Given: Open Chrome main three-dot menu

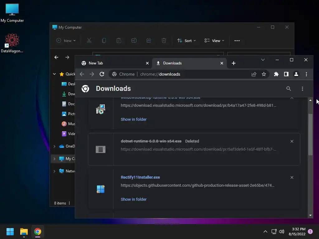Looking at the screenshot, I should 307,74.
